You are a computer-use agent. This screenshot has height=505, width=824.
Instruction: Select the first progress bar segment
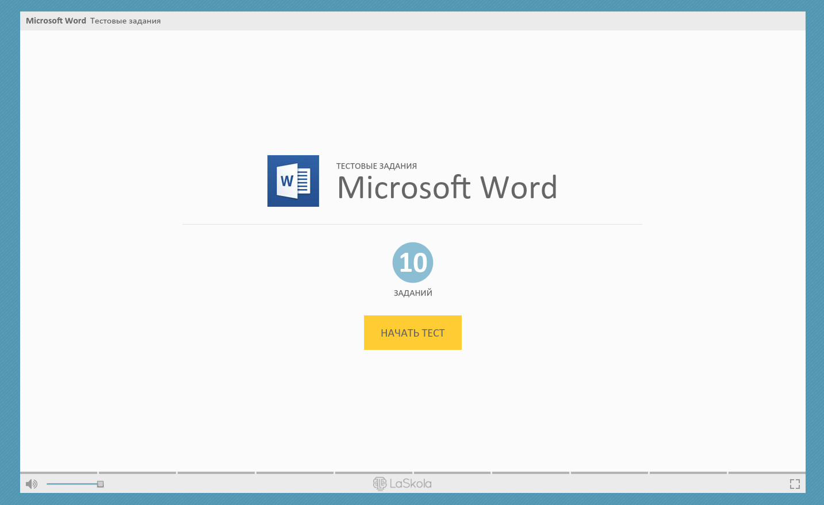pos(59,473)
